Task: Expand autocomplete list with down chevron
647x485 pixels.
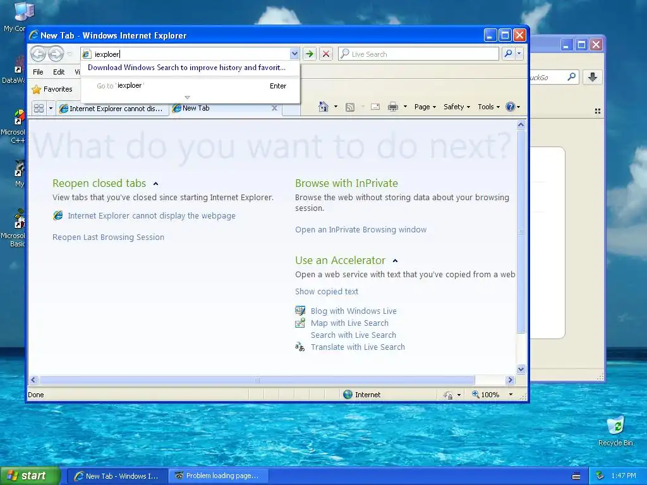Action: point(187,97)
